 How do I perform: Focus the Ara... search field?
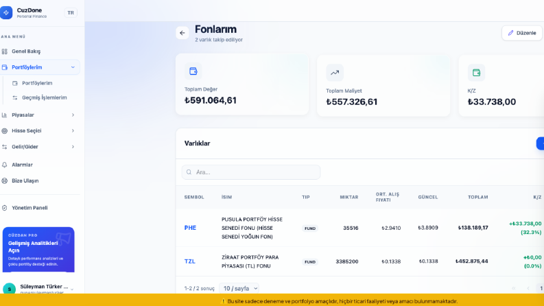point(251,172)
